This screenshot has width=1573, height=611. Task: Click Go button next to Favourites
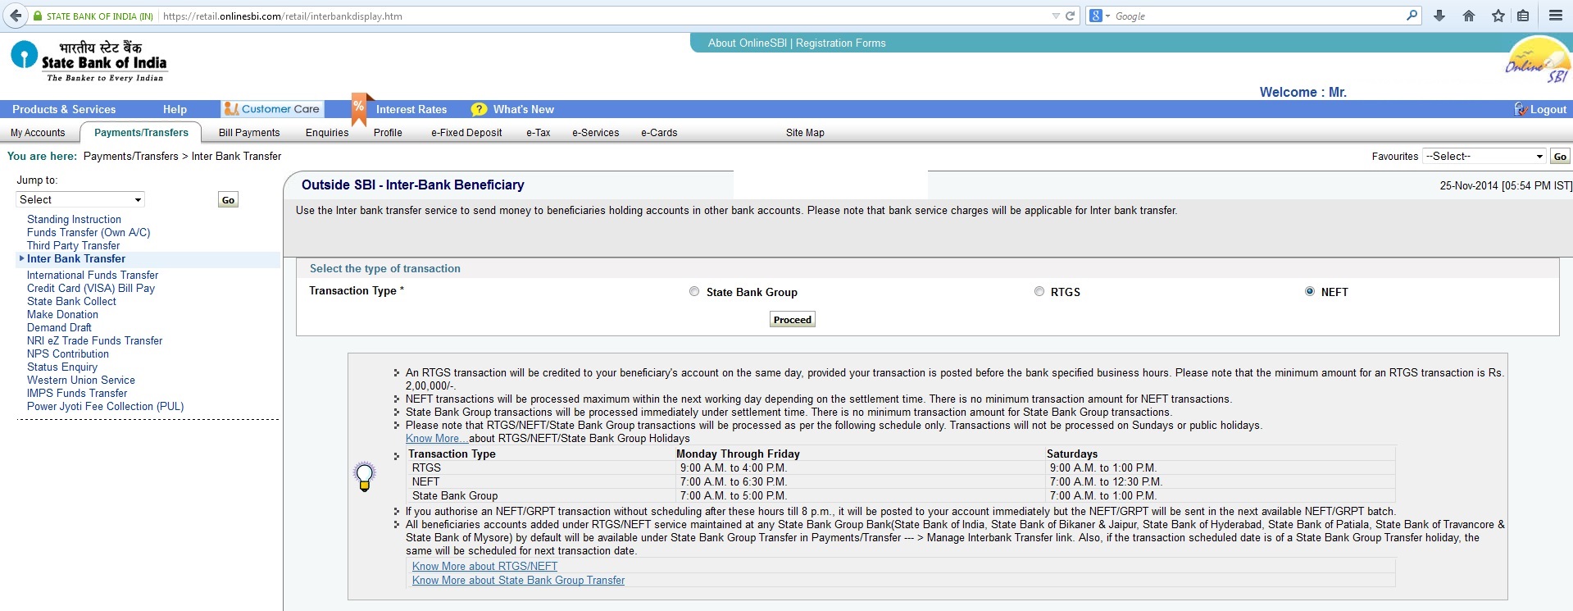coord(1560,156)
